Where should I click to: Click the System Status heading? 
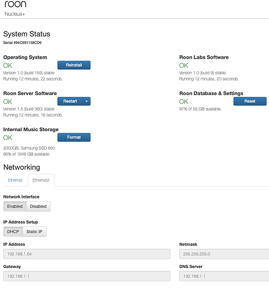27,34
